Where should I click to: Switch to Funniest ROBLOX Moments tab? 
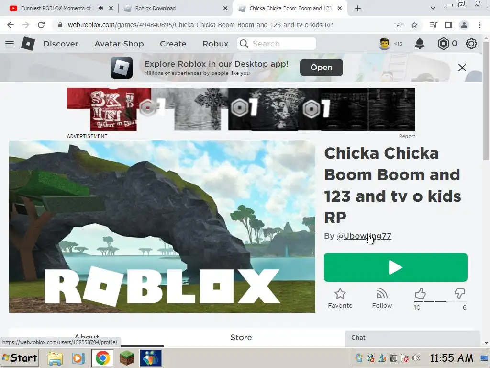[x=57, y=8]
